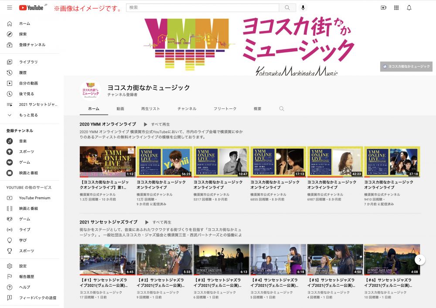Click the banner ヨコスカ街なかミュージック link
Viewport: 436px width, 308px height.
coord(406,67)
